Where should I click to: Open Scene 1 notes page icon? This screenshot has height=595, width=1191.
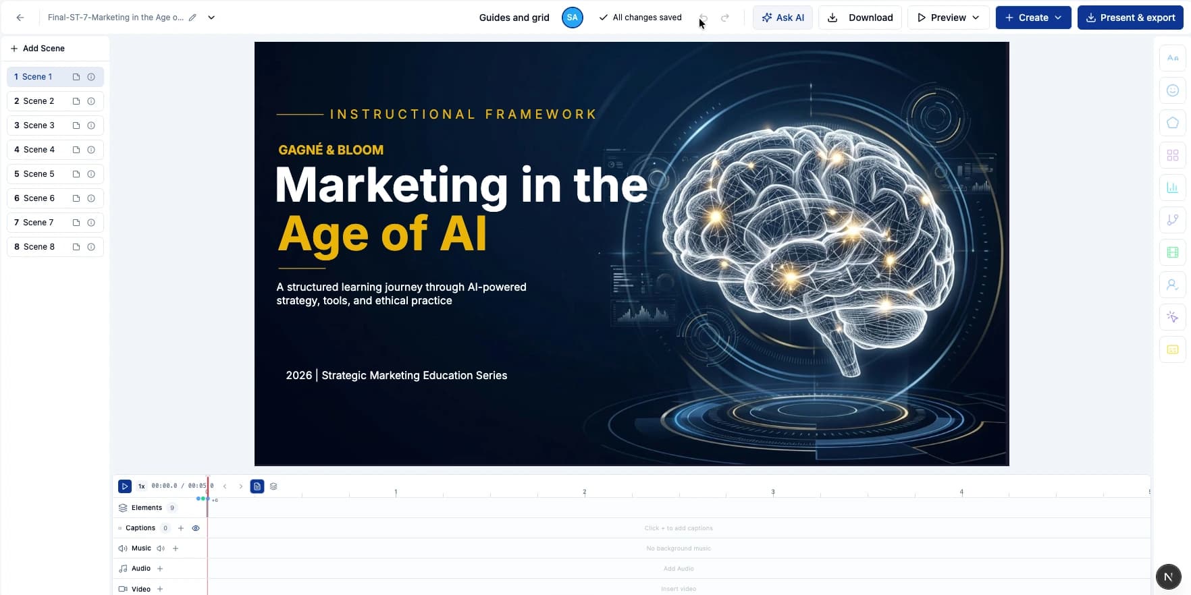point(76,77)
